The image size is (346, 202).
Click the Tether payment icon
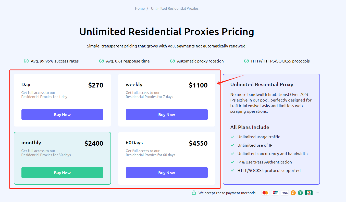point(300,193)
